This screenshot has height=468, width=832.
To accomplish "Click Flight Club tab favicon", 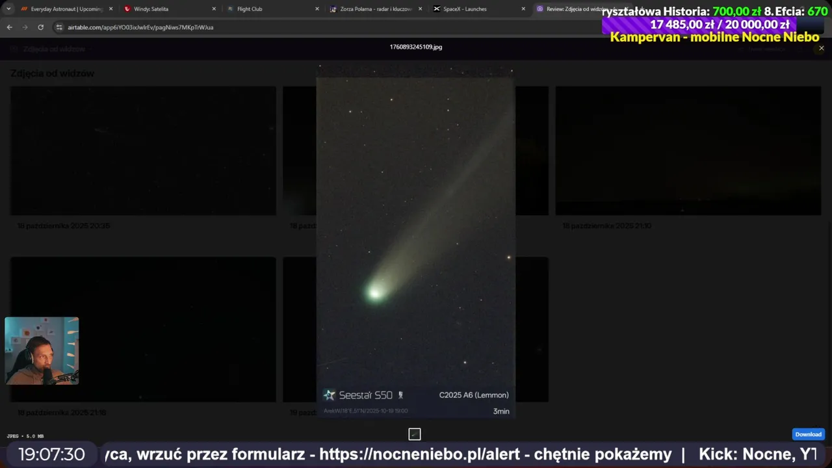I will [230, 9].
